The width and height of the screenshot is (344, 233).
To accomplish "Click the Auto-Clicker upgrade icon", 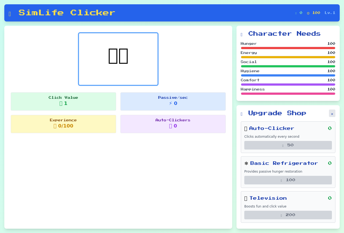I will pos(246,129).
